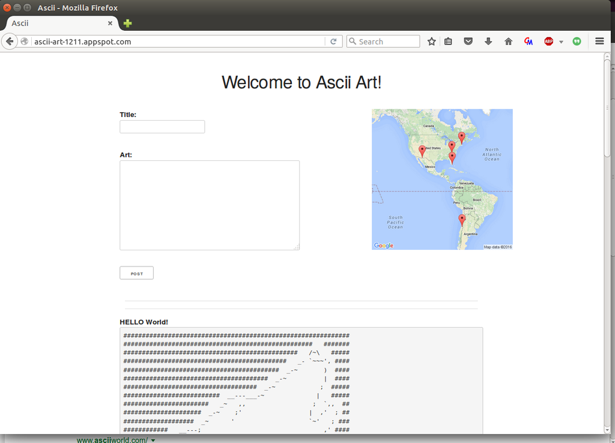This screenshot has height=443, width=615.
Task: Click the Greasemonkey extension icon
Action: [528, 41]
